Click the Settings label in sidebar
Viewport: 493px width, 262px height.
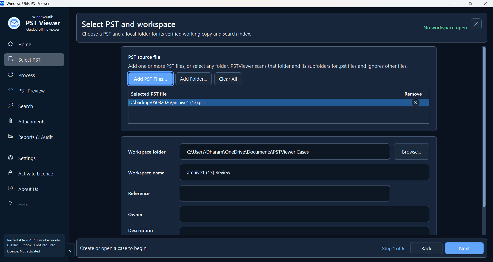click(27, 158)
